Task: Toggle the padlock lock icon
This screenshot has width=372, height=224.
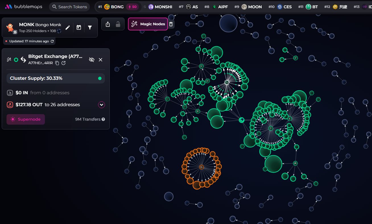Action: click(x=118, y=24)
